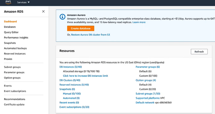Open Event subscriptions (0/20) resource link
Screen dimensions: 215x114
click(74, 107)
